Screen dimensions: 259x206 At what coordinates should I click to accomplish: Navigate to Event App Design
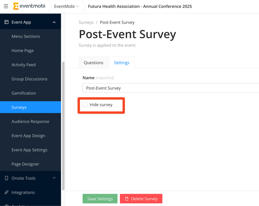28,136
